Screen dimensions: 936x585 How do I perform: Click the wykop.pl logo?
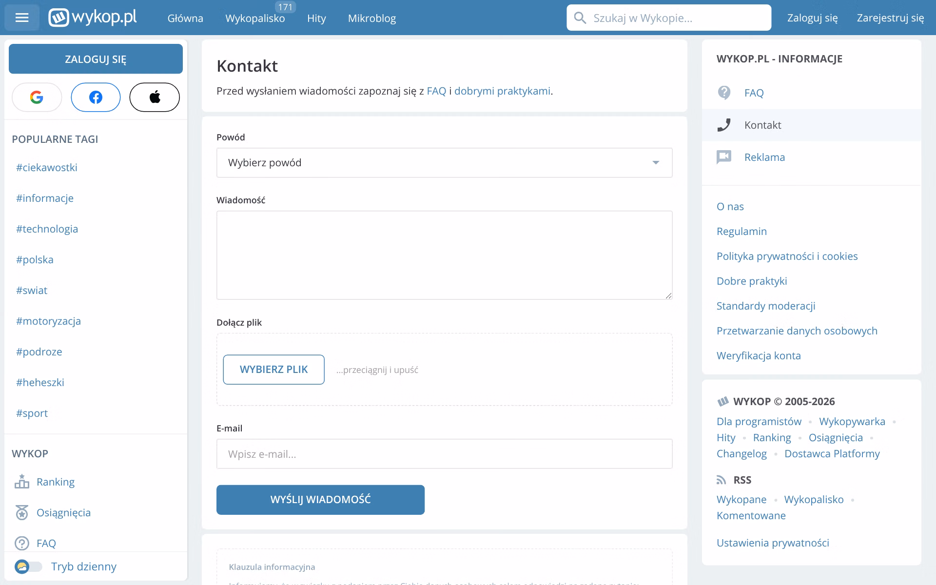93,18
